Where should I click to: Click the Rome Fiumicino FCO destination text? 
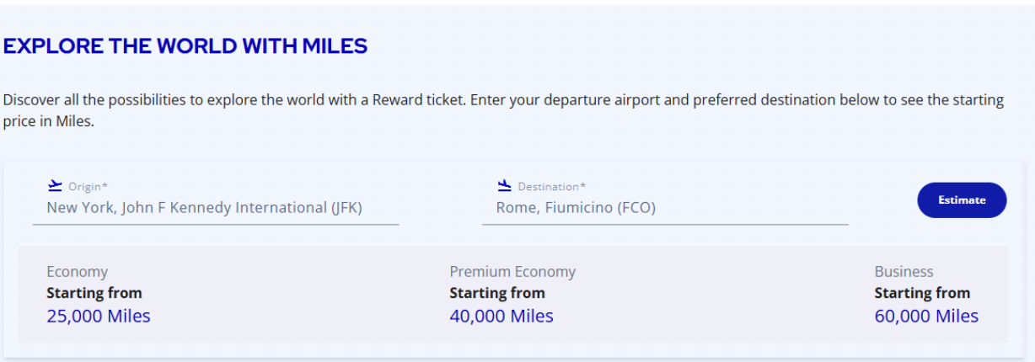(576, 208)
